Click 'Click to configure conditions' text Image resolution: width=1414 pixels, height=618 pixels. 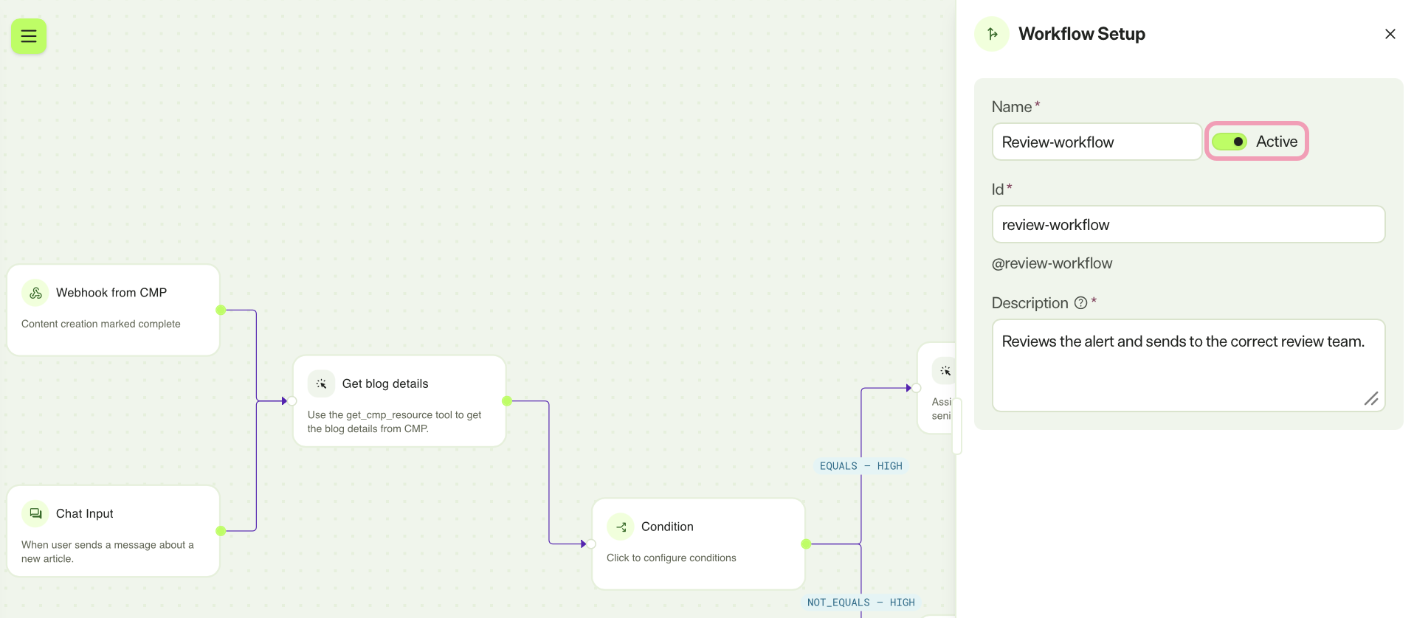coord(672,558)
